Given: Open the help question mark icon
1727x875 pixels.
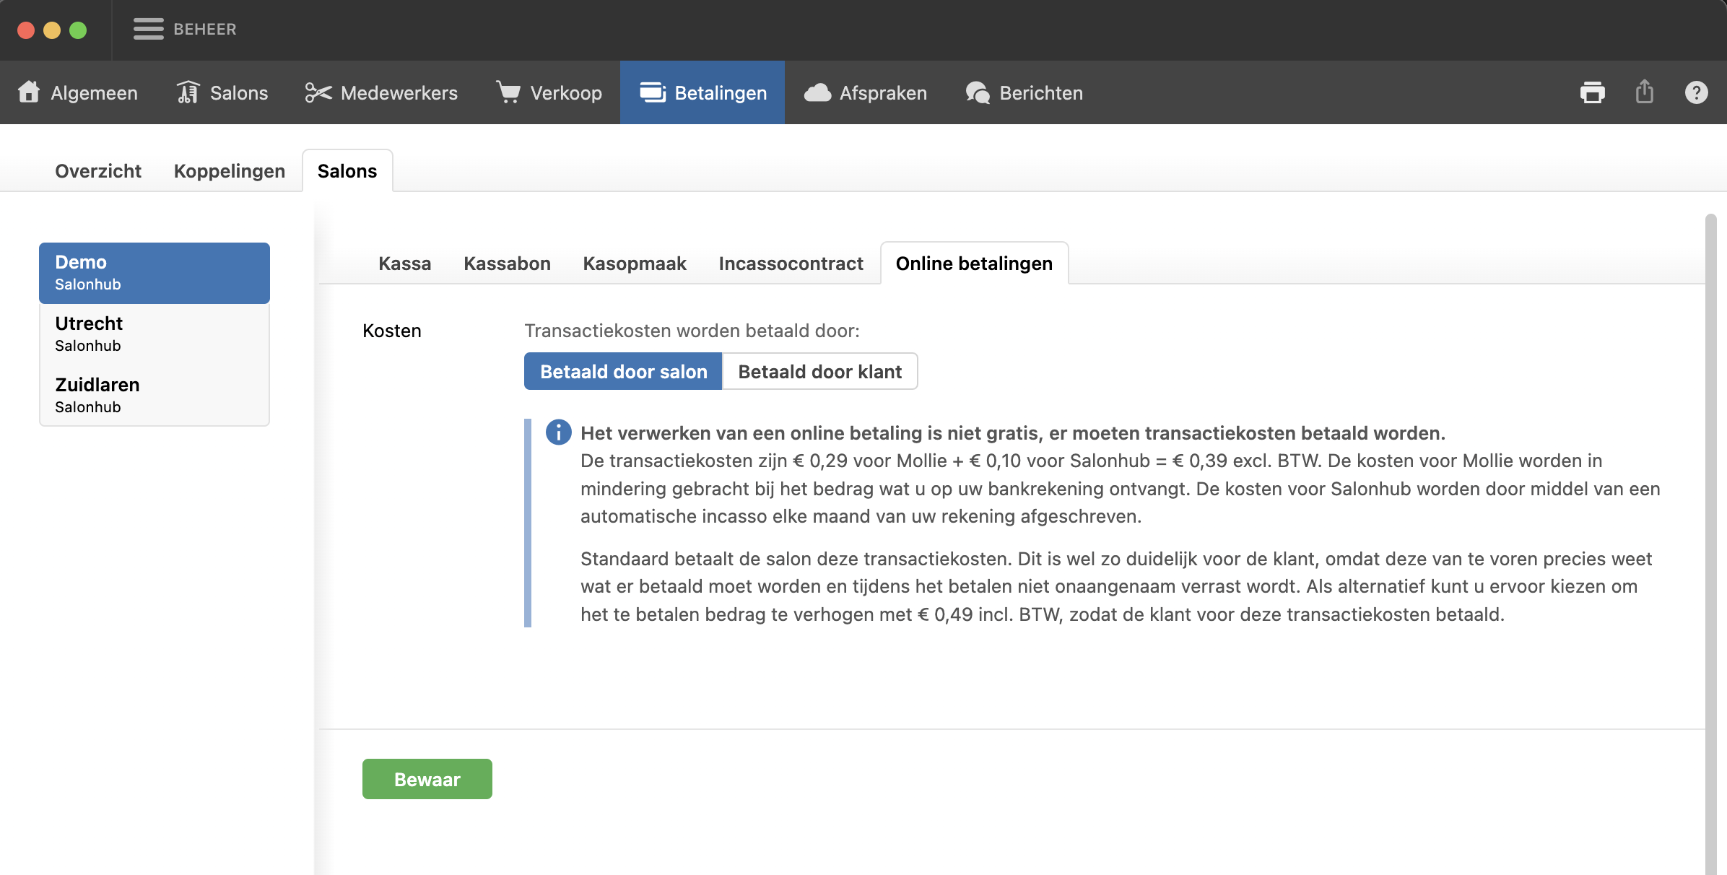Looking at the screenshot, I should pos(1696,92).
